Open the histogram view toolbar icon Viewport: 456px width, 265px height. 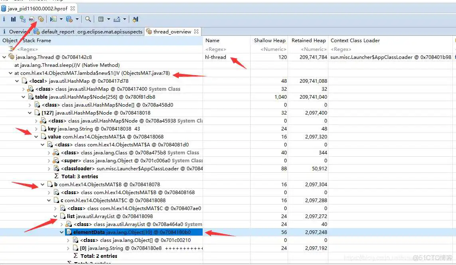(x=13, y=19)
